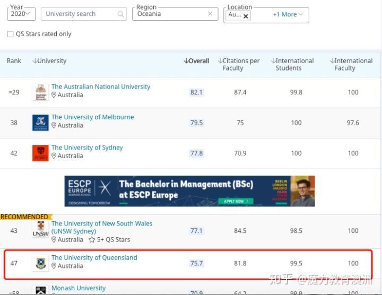This screenshot has height=295, width=382.
Task: Open the Year 2020 dropdown
Action: tap(21, 14)
